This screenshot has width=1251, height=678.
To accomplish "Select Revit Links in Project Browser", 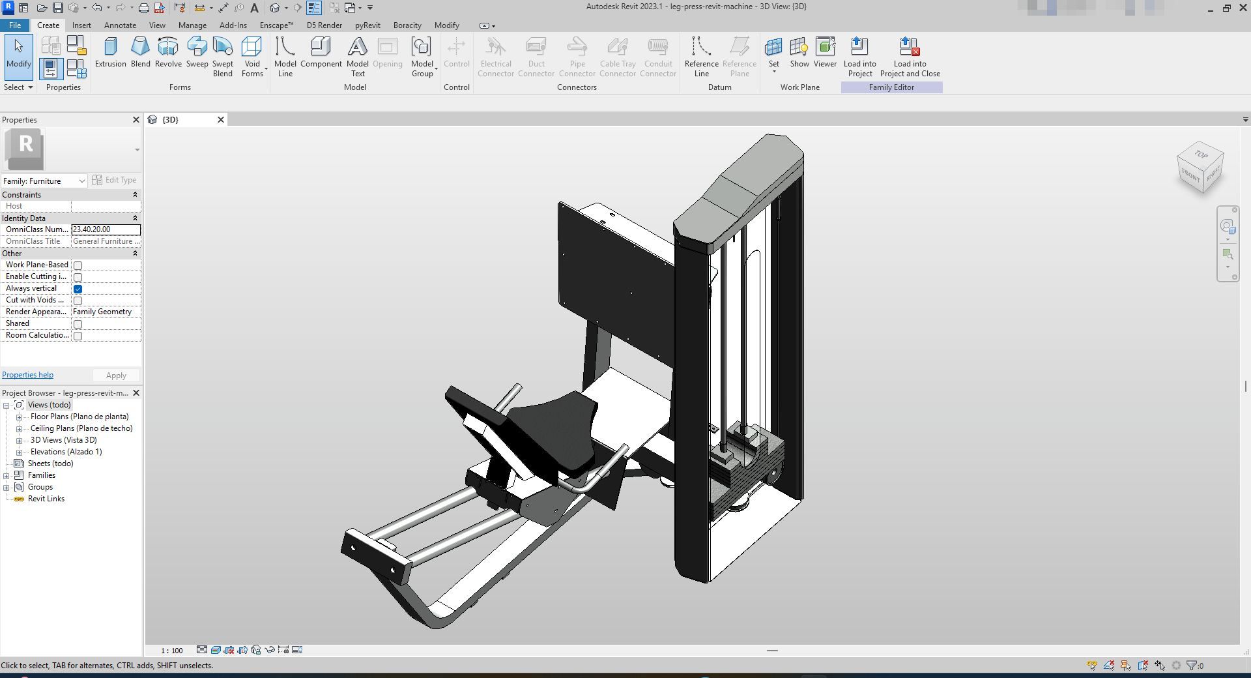I will click(46, 499).
